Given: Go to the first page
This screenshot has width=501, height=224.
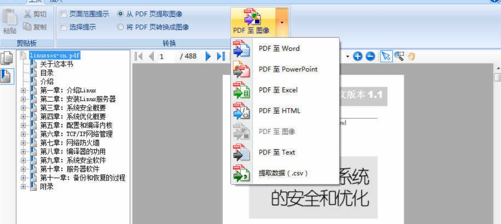Looking at the screenshot, I should coord(138,56).
